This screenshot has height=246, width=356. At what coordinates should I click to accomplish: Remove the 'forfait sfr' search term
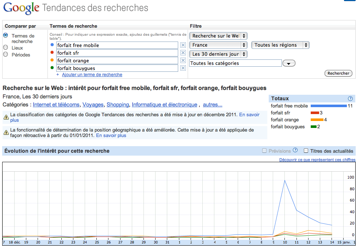pyautogui.click(x=183, y=53)
